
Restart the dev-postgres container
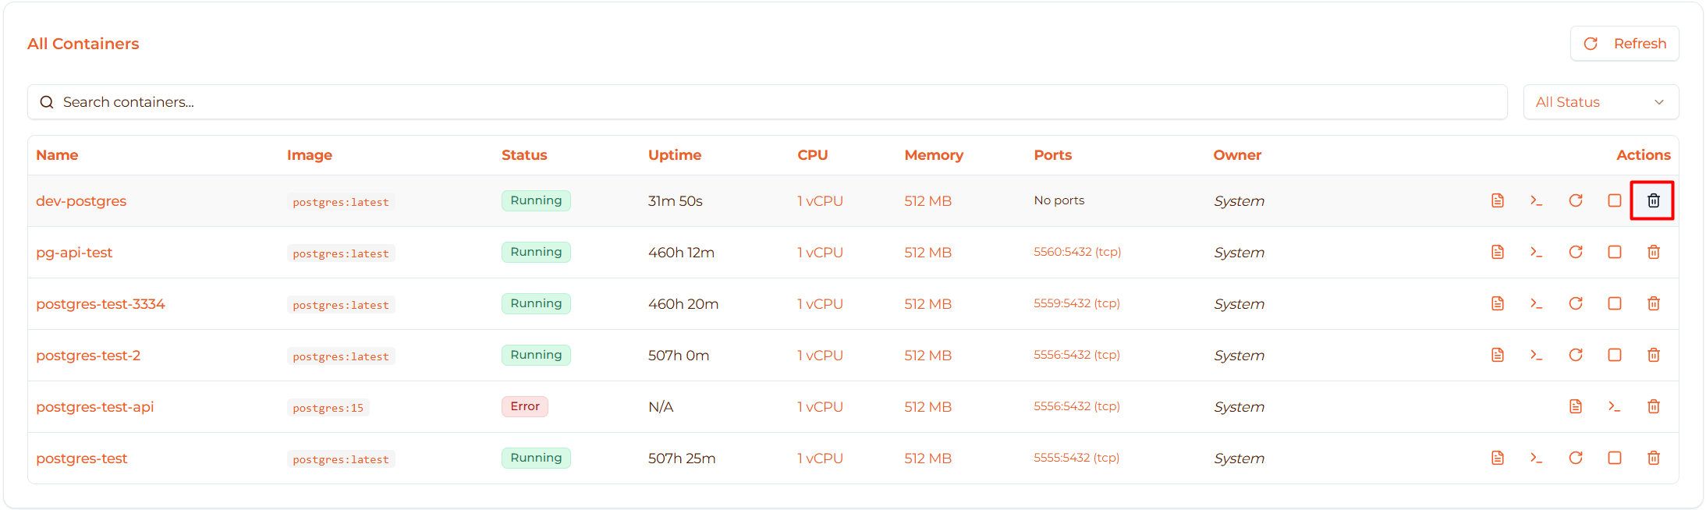[x=1575, y=201]
